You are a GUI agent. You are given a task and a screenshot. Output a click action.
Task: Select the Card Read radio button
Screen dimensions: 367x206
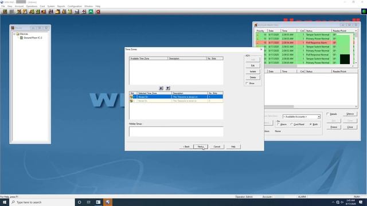(x=291, y=125)
